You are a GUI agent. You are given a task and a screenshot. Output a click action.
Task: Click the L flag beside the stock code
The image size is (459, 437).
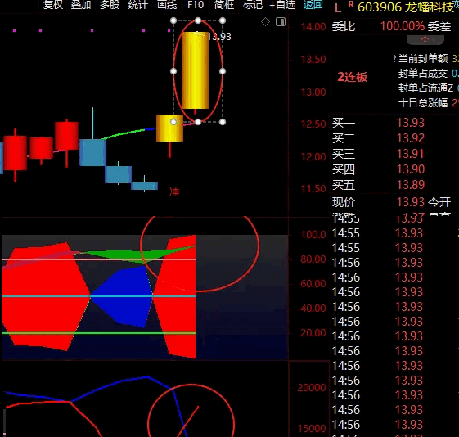[338, 8]
